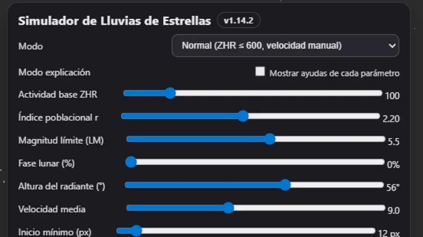
Task: Click the Modo explicación label
Action: (54, 72)
